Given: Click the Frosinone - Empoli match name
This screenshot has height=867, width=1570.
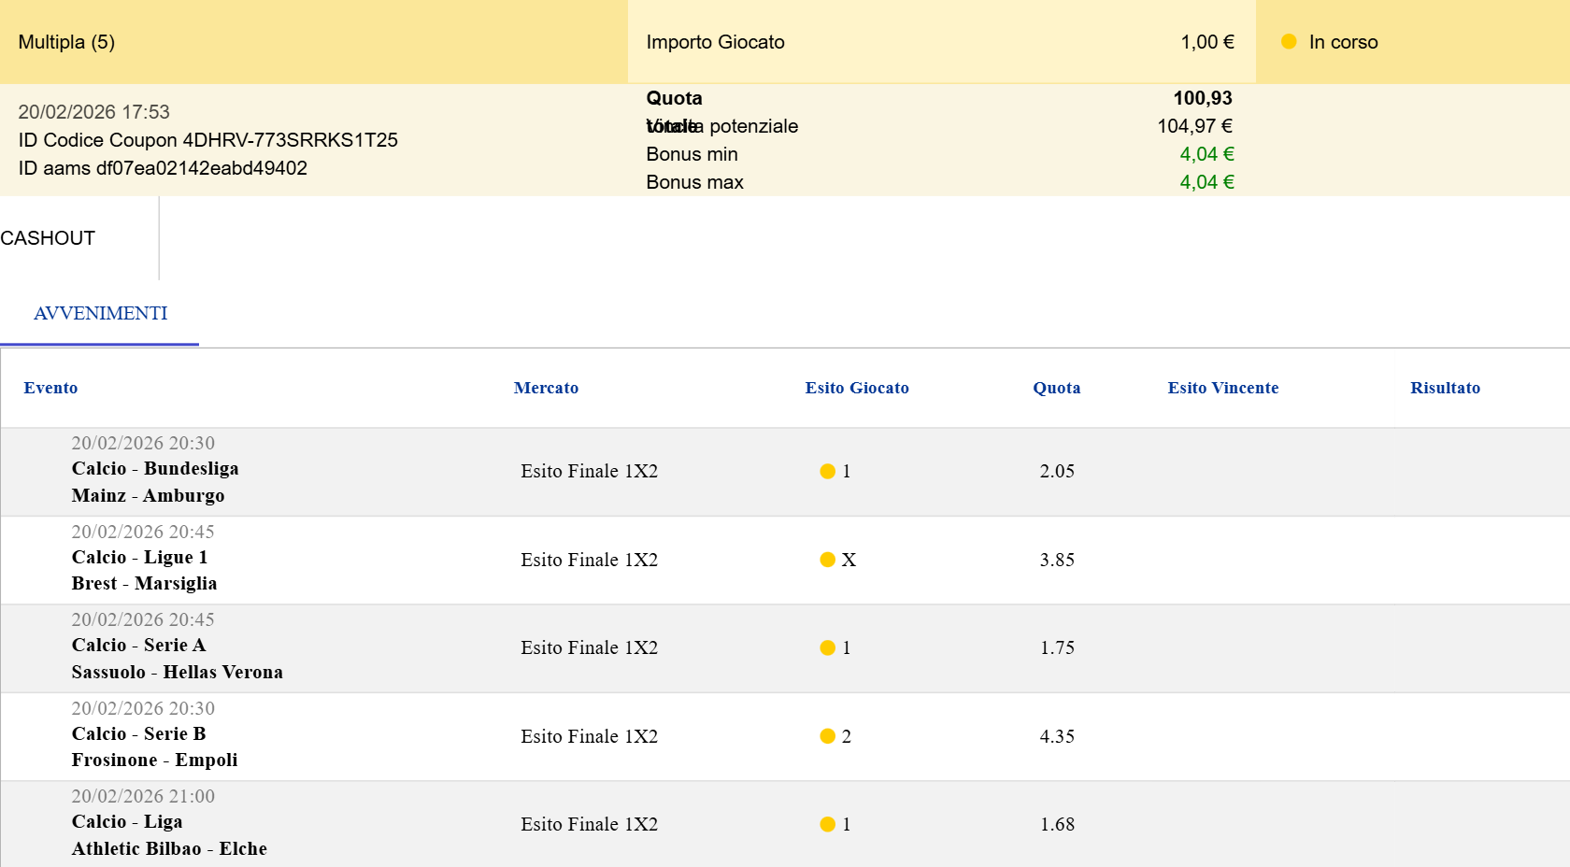Looking at the screenshot, I should tap(154, 760).
